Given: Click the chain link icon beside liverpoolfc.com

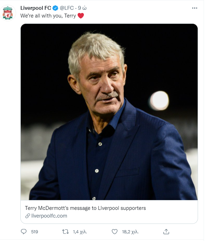Looking at the screenshot, I should [27, 216].
